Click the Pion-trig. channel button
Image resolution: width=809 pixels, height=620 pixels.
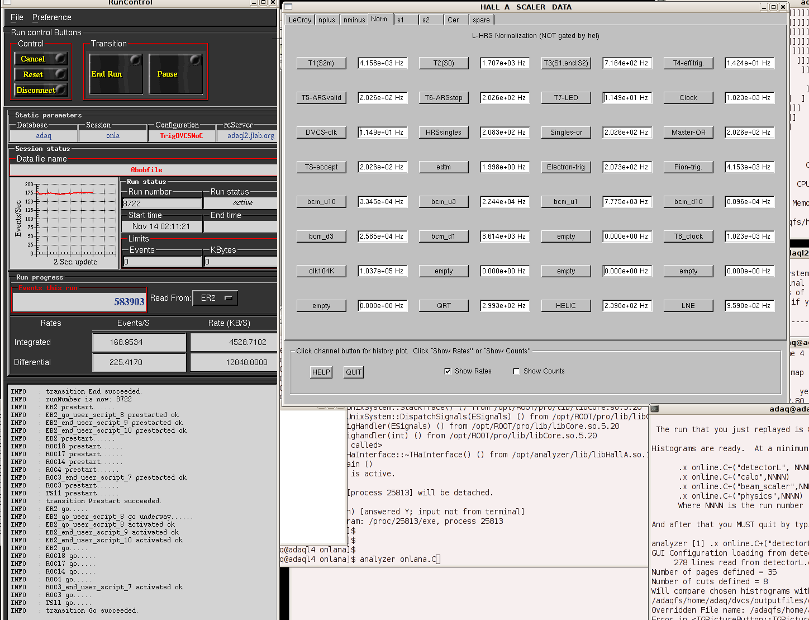click(688, 167)
